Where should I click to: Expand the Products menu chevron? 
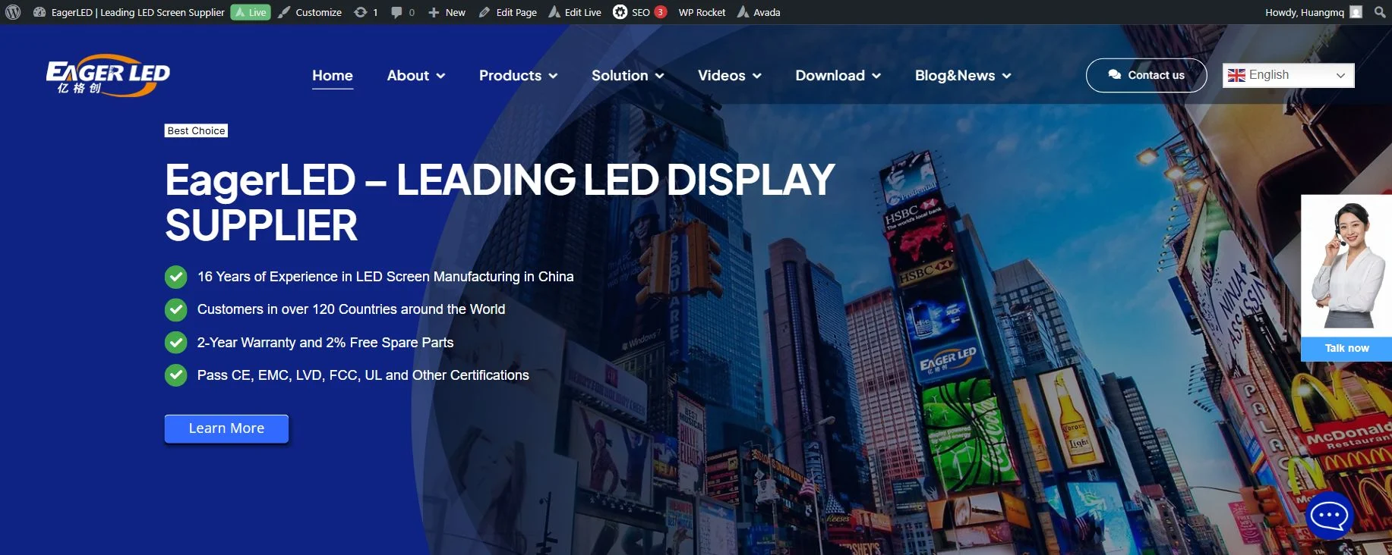pos(553,76)
